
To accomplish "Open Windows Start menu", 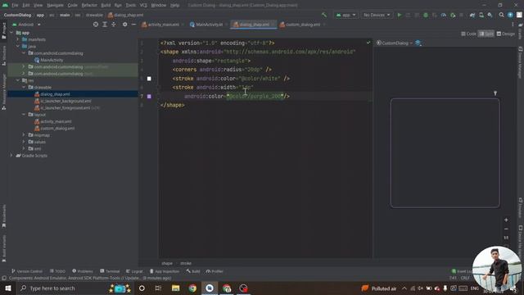I will click(x=7, y=288).
